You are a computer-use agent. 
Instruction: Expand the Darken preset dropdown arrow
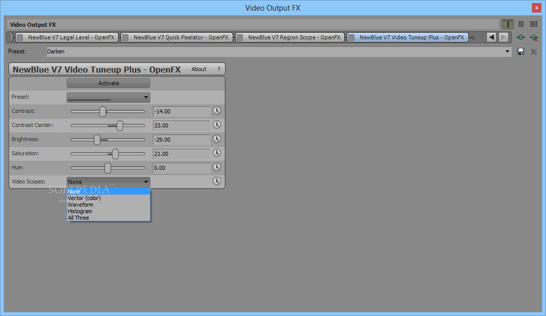[507, 51]
